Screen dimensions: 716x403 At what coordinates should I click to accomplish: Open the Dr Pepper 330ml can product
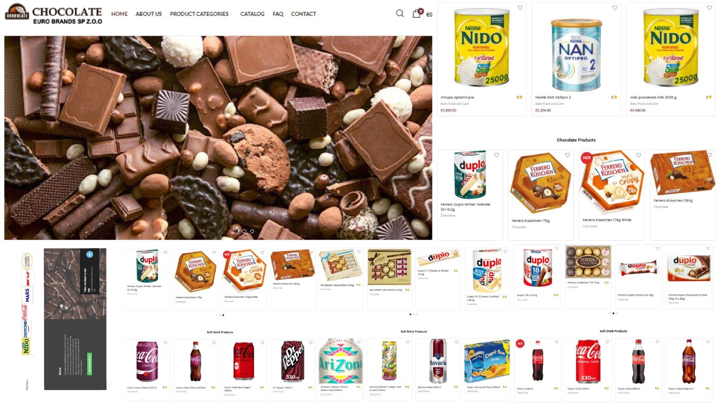point(292,361)
